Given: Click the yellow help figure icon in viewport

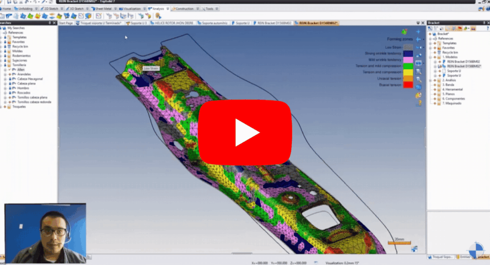Looking at the screenshot, I should (419, 103).
